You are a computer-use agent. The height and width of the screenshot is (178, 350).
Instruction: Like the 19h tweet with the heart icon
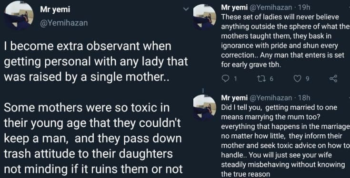[297, 78]
